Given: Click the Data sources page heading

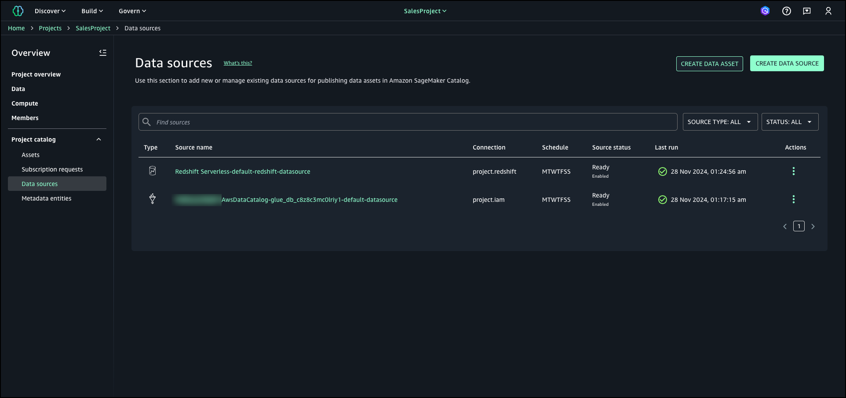Looking at the screenshot, I should click(174, 63).
